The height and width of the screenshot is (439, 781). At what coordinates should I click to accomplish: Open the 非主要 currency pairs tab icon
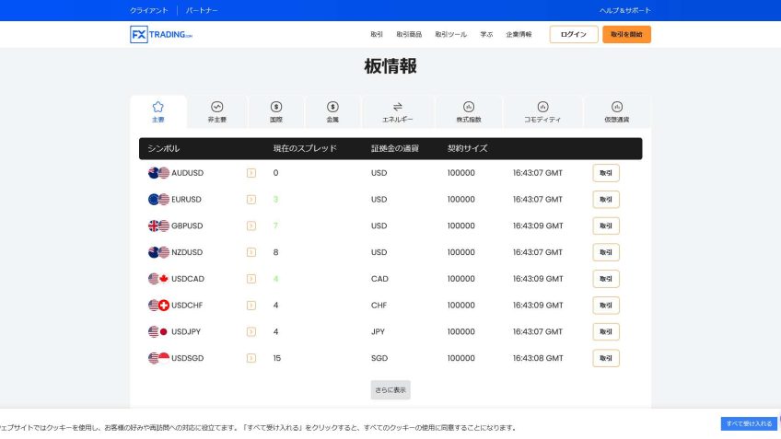pyautogui.click(x=217, y=107)
